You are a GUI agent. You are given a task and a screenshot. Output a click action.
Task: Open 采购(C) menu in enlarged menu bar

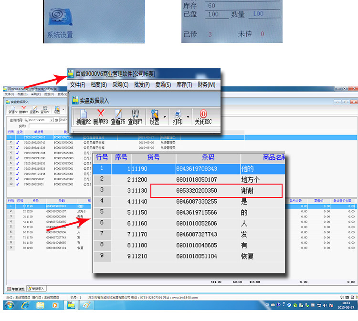coord(120,85)
